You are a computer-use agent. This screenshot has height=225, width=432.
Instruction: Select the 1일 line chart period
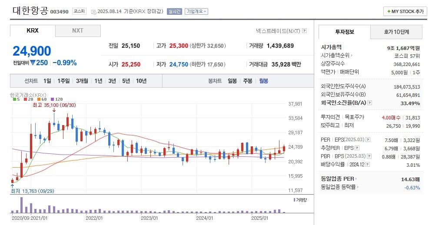pos(47,81)
